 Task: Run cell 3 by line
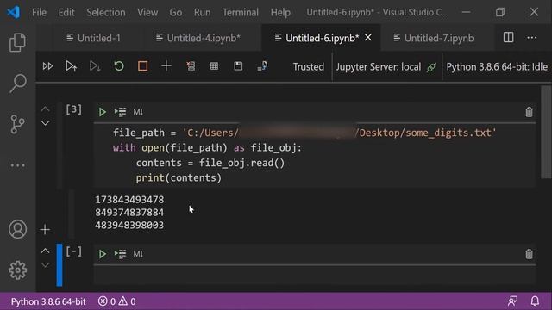[120, 112]
